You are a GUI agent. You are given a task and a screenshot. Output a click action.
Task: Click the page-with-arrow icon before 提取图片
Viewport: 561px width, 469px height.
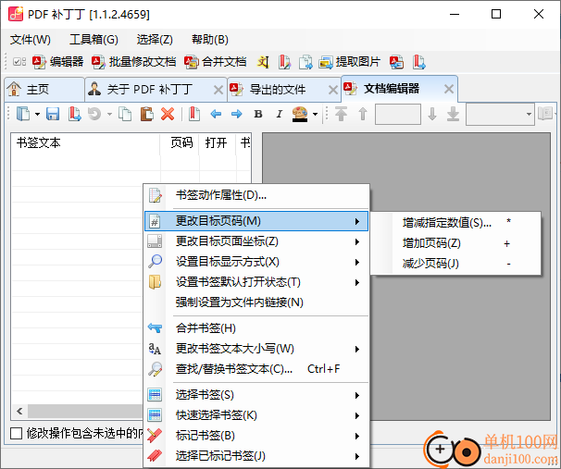pos(305,62)
